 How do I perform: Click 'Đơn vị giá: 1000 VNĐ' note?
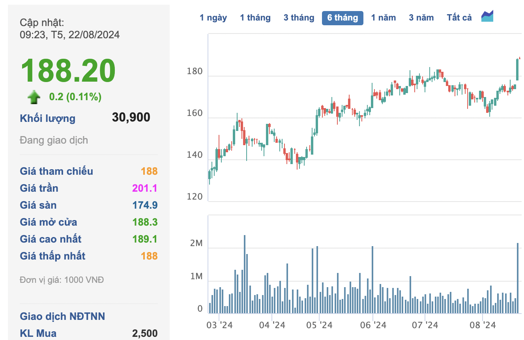coord(62,280)
